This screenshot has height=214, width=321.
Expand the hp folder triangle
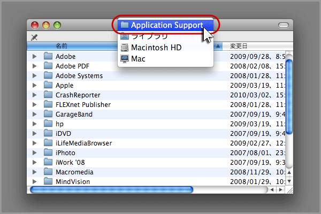pos(34,124)
